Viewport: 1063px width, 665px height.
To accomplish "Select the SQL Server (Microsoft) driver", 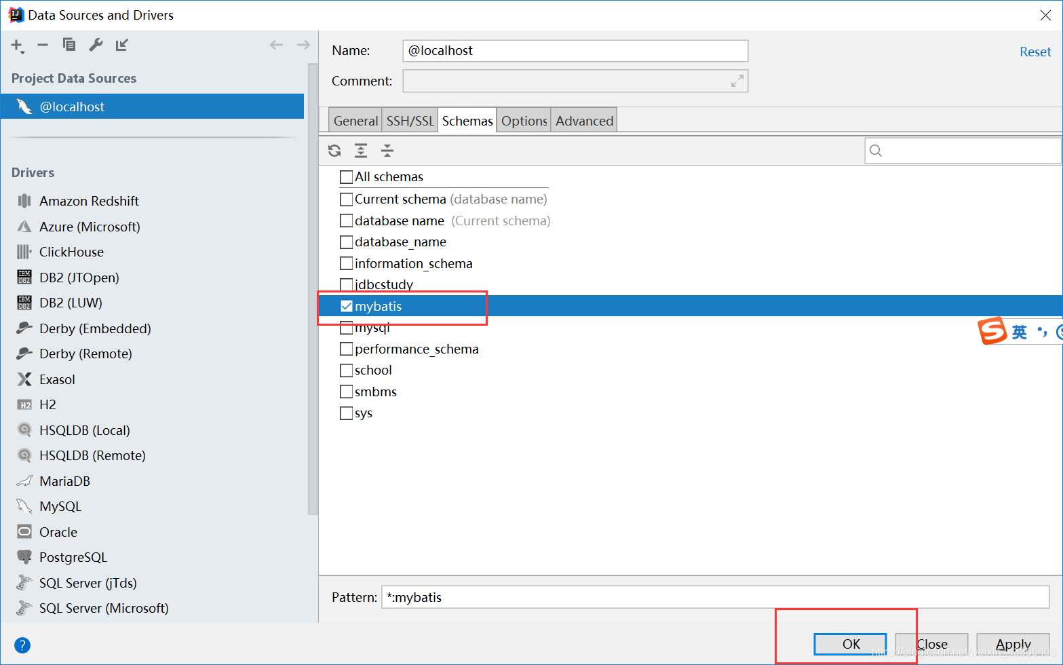I will [103, 608].
